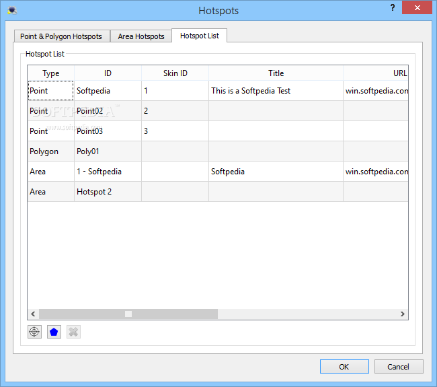Select the '1 - Softpedia' ID cell
This screenshot has width=437, height=387.
coord(108,172)
